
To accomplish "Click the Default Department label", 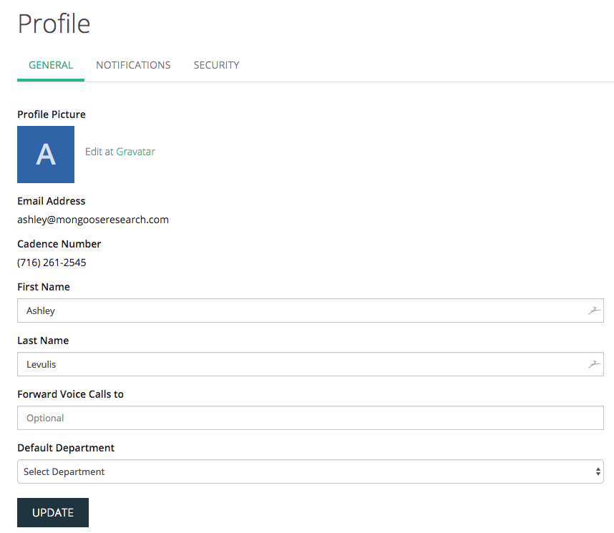I will [x=66, y=448].
